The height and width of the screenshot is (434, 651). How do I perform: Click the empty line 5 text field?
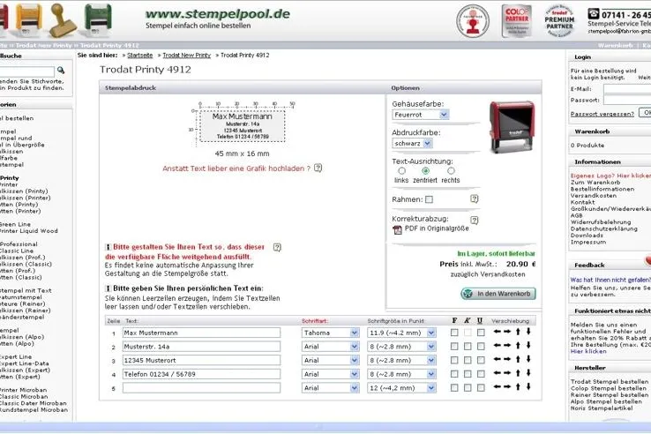tap(201, 388)
